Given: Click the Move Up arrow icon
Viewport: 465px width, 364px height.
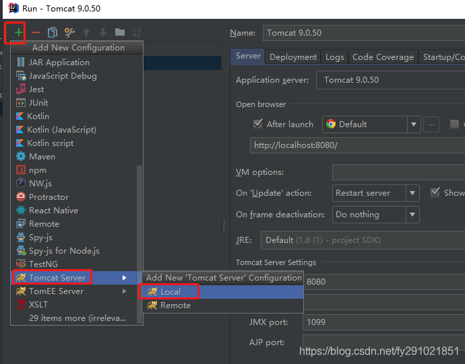Looking at the screenshot, I should tap(86, 32).
